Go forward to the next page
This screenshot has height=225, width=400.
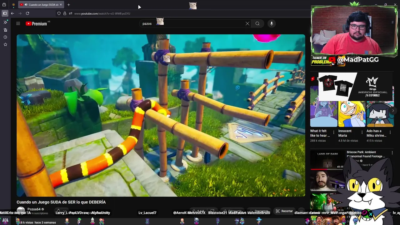(20, 13)
